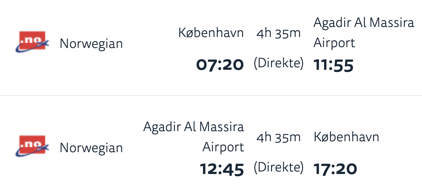Click the 17:20 arrival time
The image size is (422, 195).
point(335,169)
